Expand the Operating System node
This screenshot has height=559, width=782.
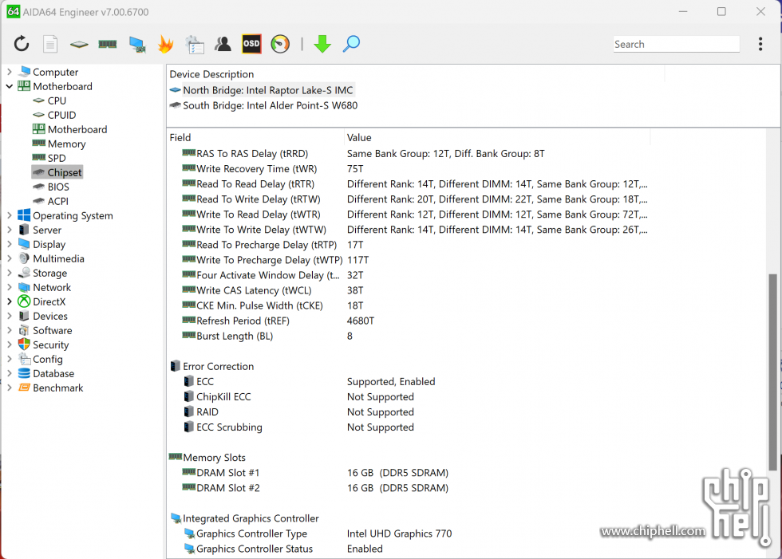[x=9, y=215]
